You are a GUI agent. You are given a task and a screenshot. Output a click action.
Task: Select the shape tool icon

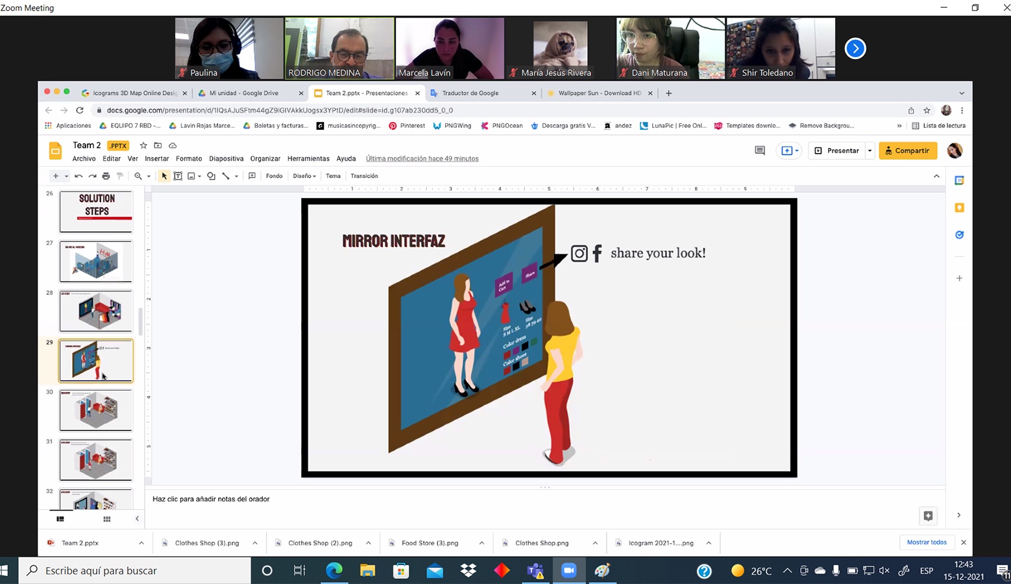click(x=211, y=176)
